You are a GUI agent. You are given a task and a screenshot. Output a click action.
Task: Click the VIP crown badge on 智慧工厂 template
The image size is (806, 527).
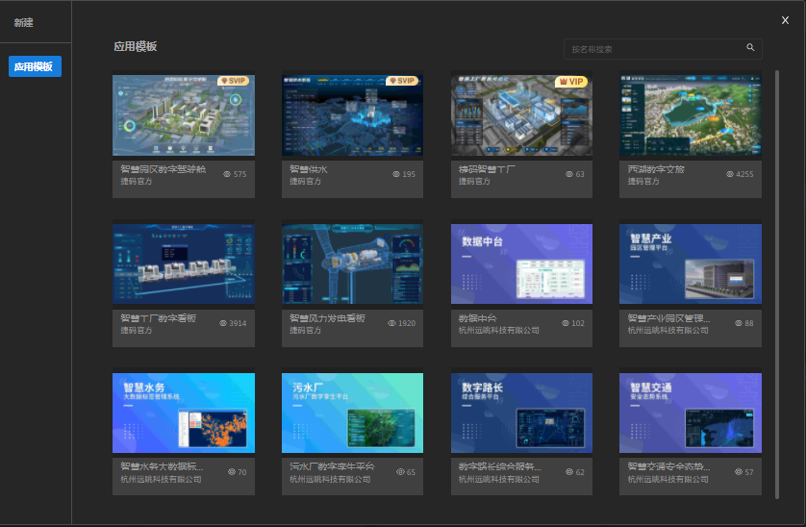coord(571,82)
